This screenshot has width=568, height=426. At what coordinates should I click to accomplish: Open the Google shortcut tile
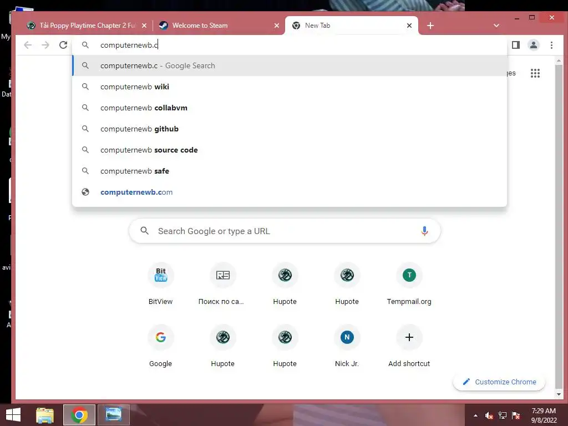coord(160,346)
